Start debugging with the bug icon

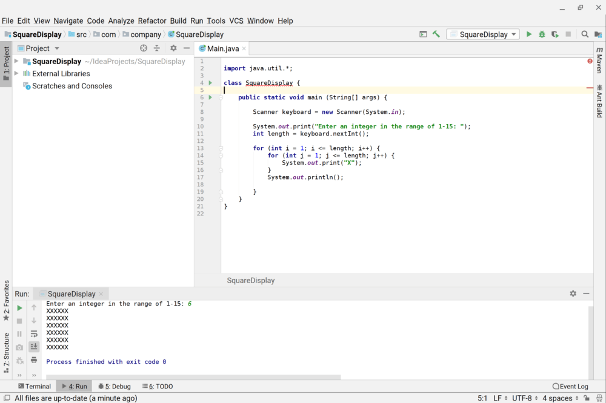point(542,34)
